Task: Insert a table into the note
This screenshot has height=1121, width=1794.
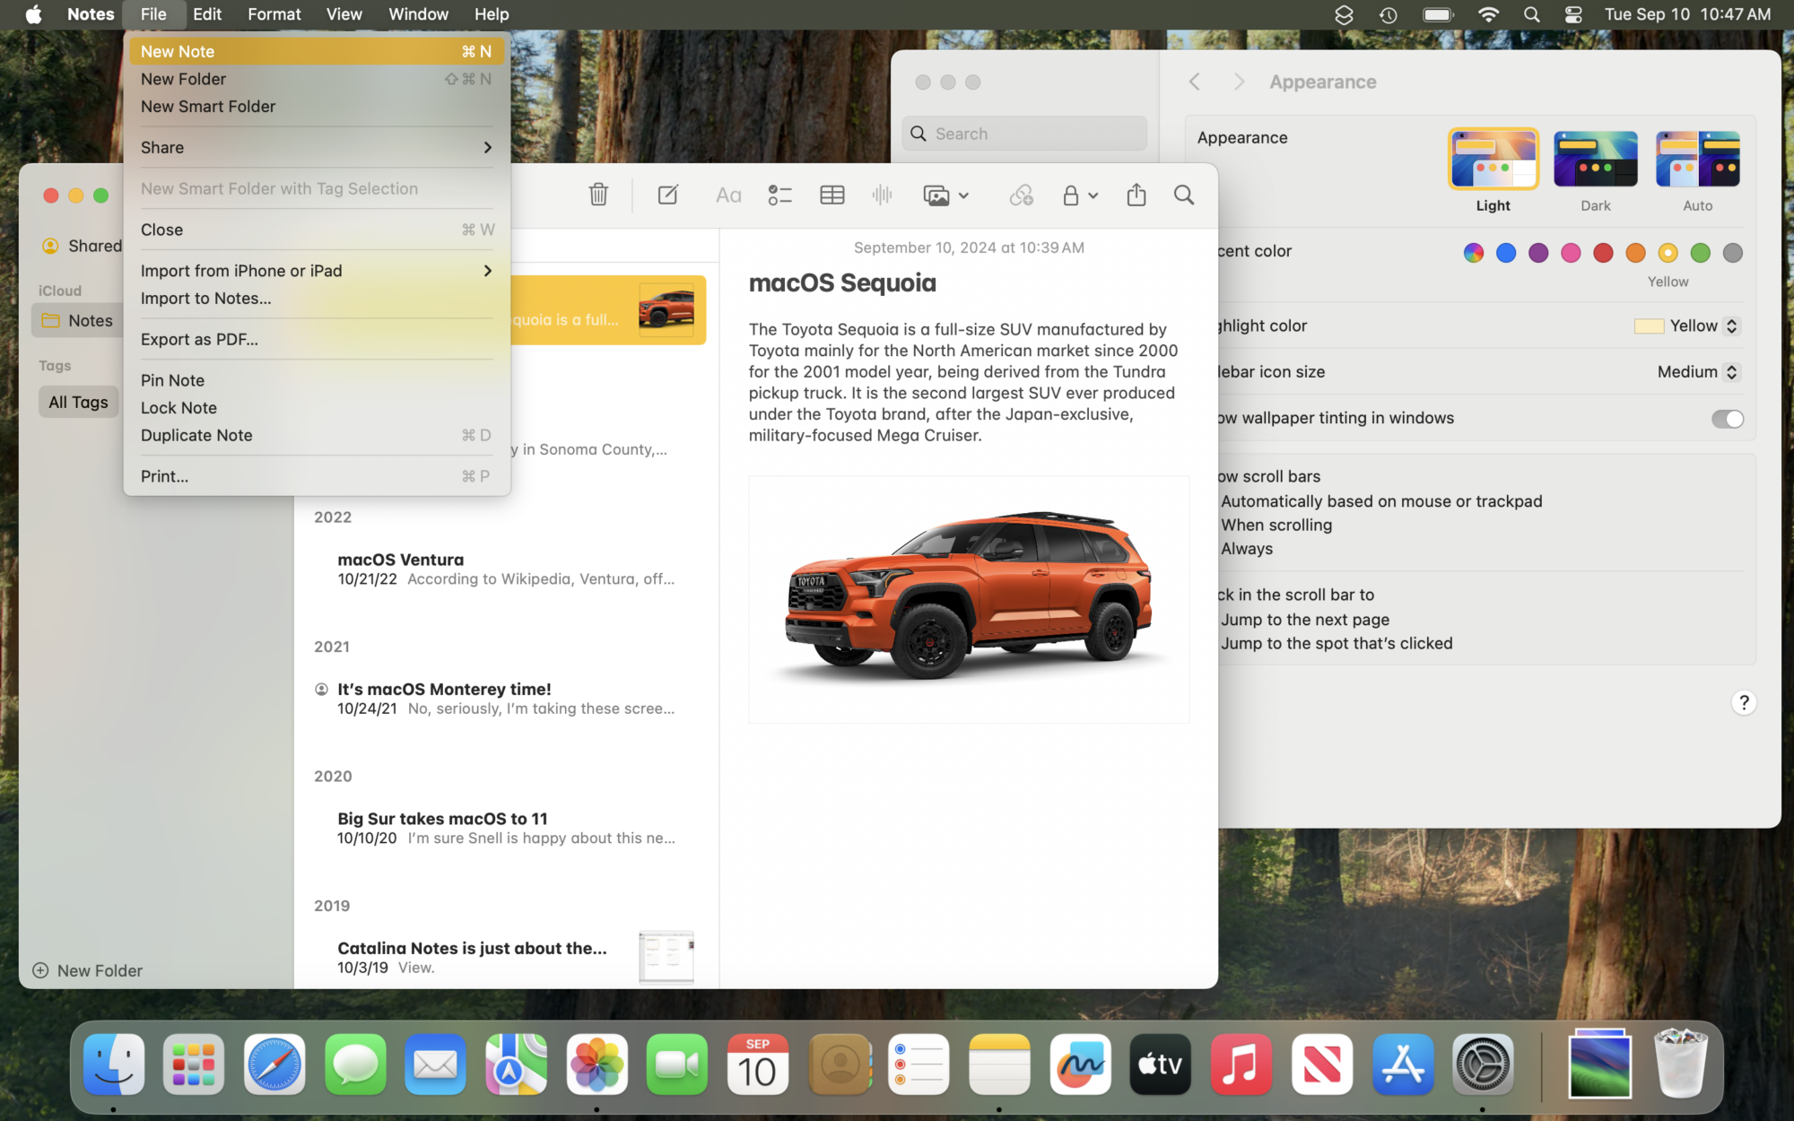Action: click(832, 195)
